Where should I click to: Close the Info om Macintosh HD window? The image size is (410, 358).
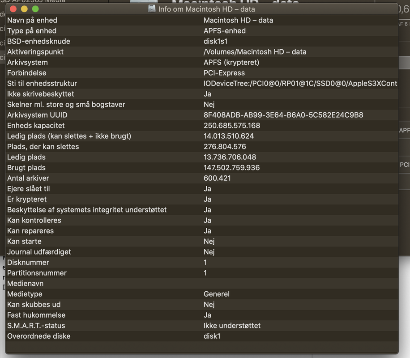pos(13,9)
